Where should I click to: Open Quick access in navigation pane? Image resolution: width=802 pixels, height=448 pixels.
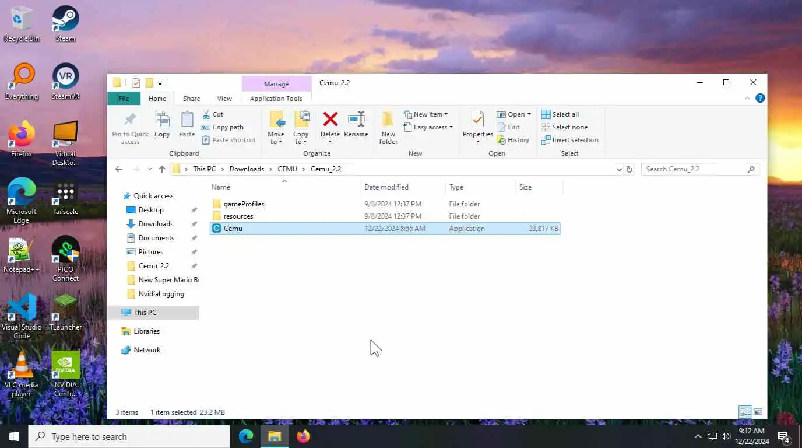tap(153, 196)
